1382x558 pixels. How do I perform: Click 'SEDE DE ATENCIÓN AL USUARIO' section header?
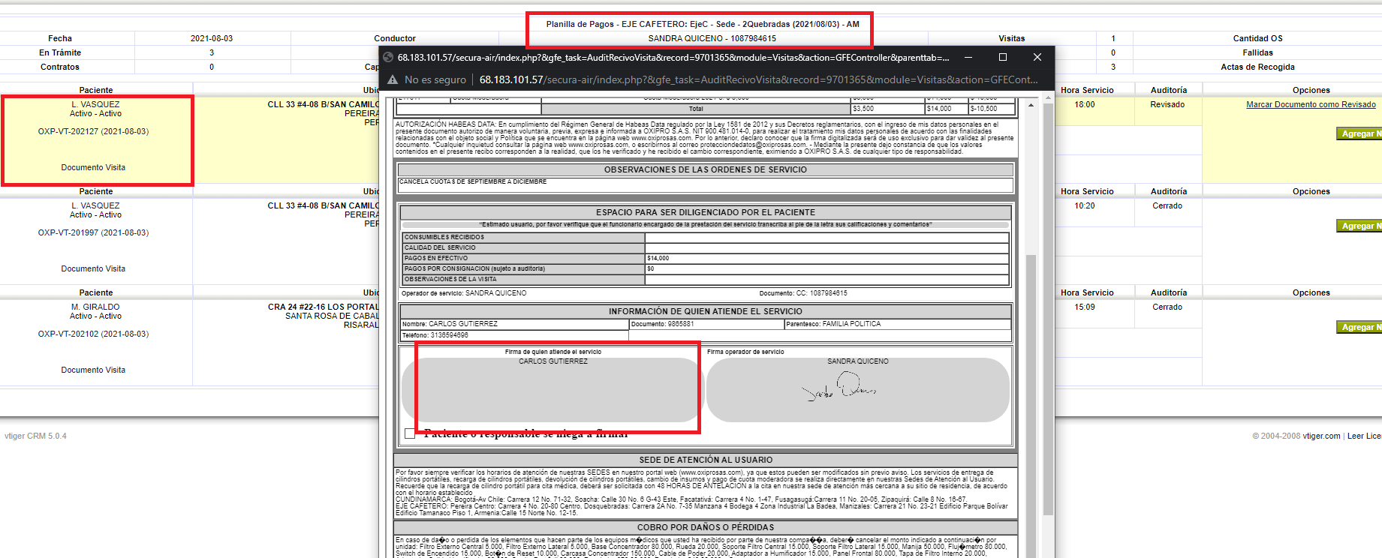706,460
